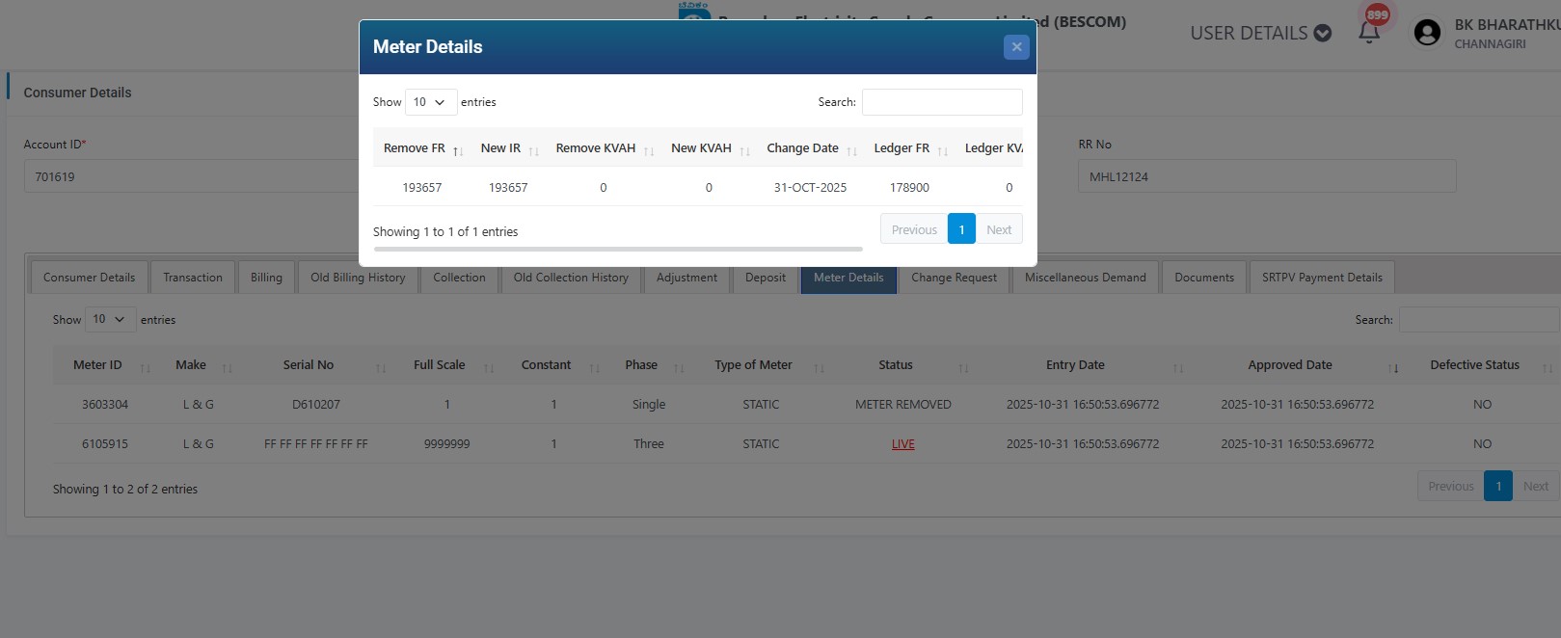Click the main table Search field

click(x=1480, y=320)
